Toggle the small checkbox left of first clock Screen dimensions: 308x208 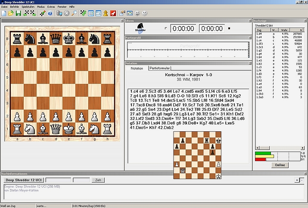[166, 28]
